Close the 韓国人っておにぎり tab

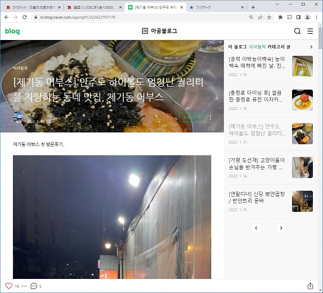pyautogui.click(x=120, y=7)
